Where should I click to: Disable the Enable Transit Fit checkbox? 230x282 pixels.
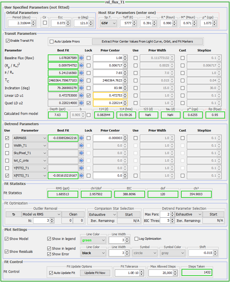coord(8,41)
